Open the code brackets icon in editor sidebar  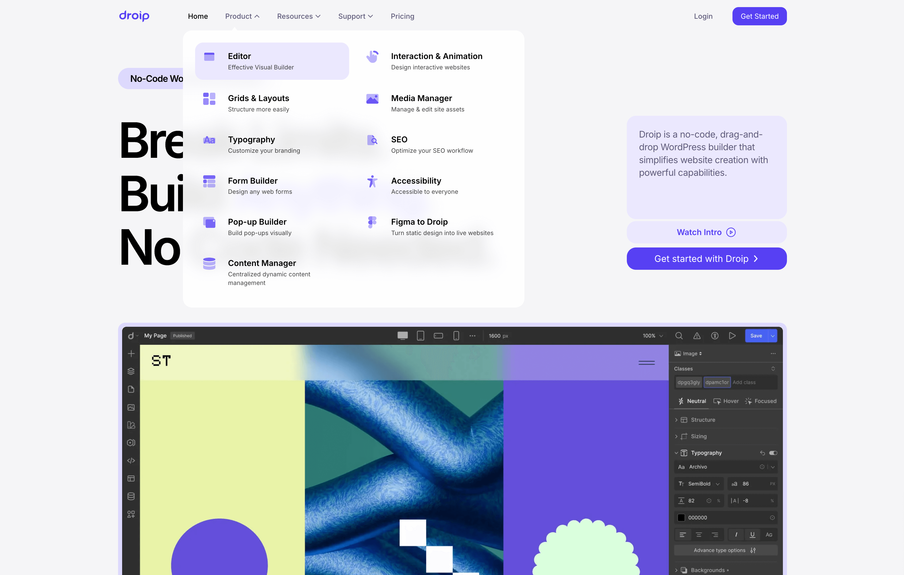131,461
